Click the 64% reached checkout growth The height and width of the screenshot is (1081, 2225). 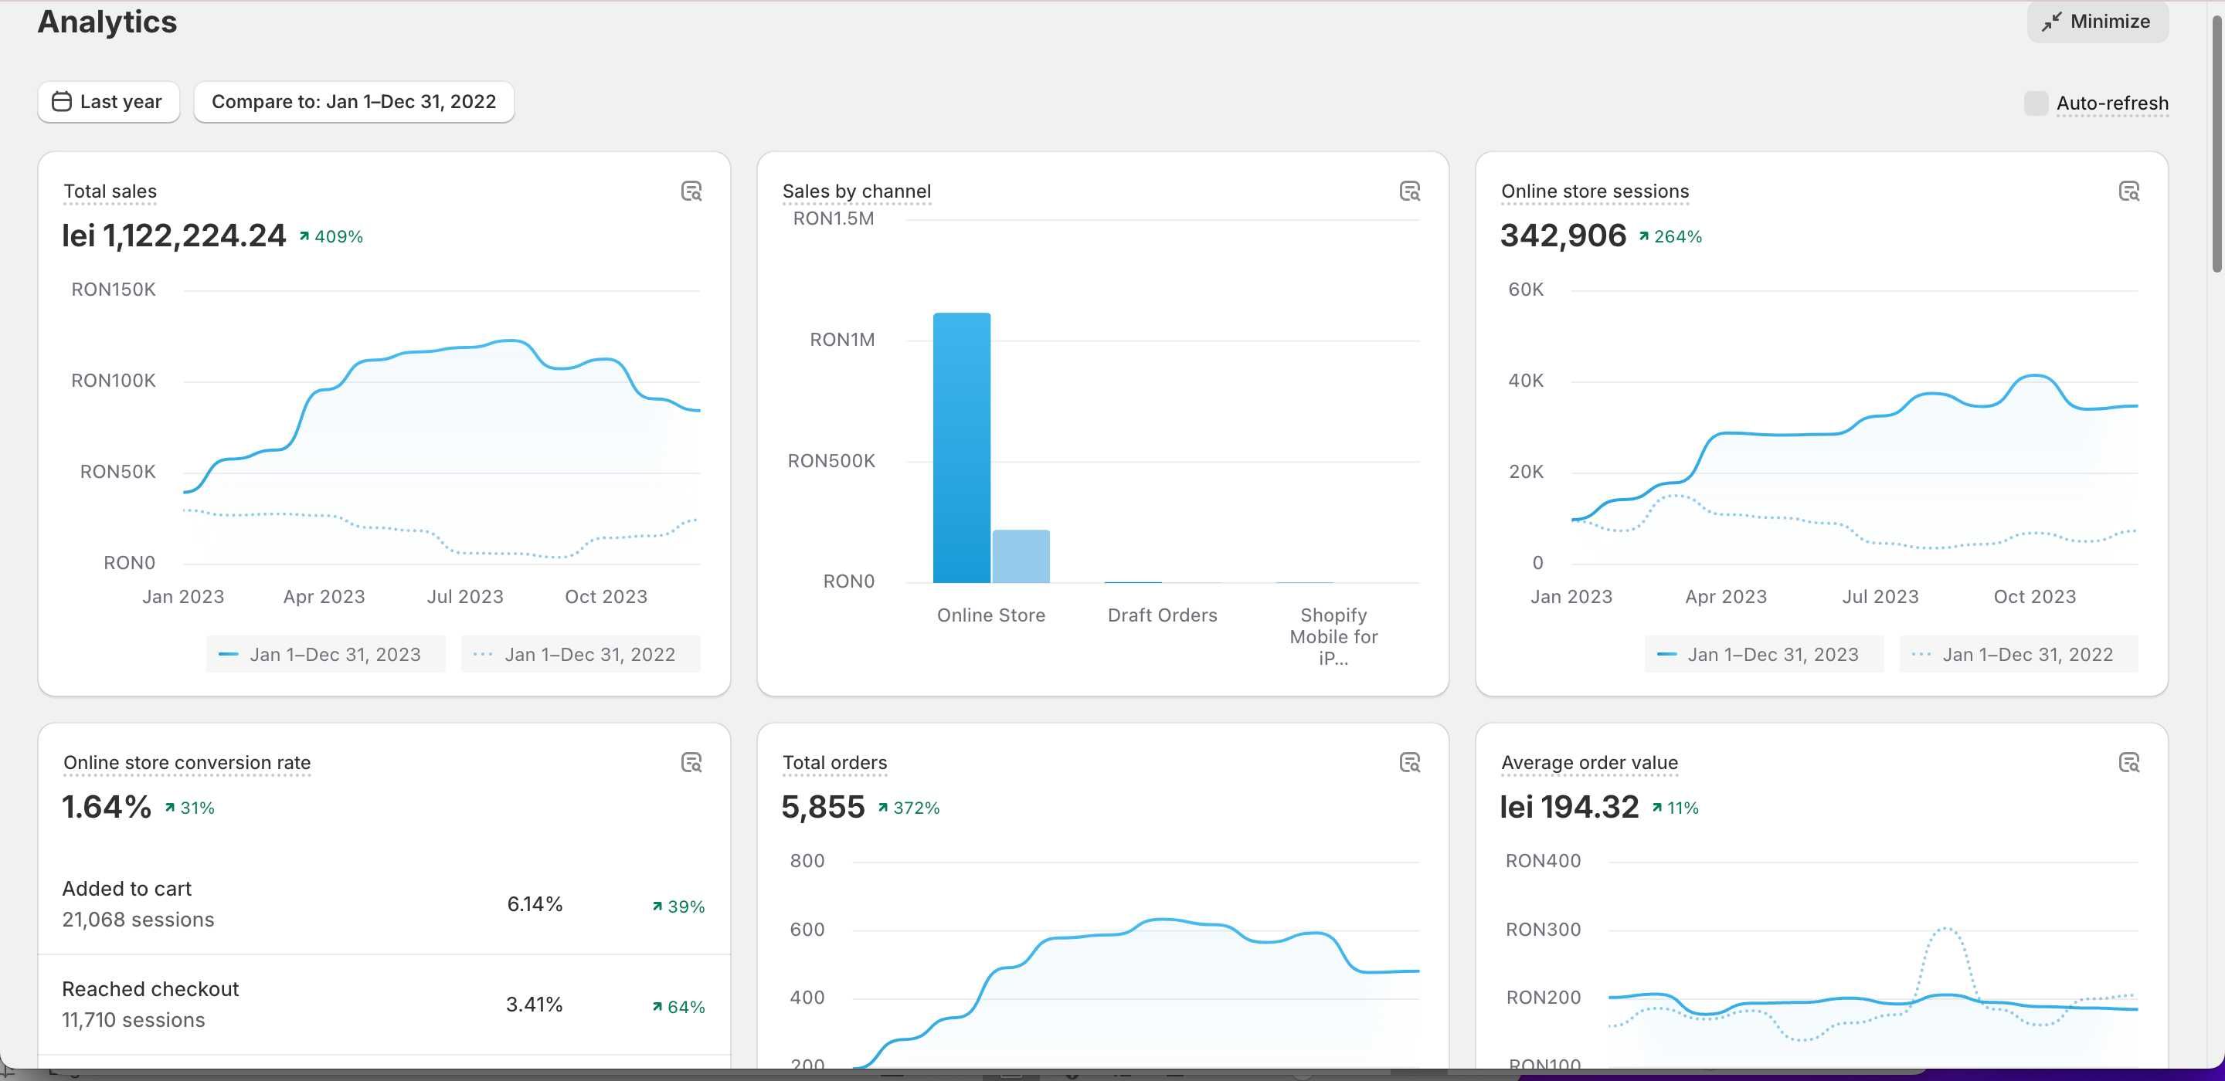click(678, 1007)
